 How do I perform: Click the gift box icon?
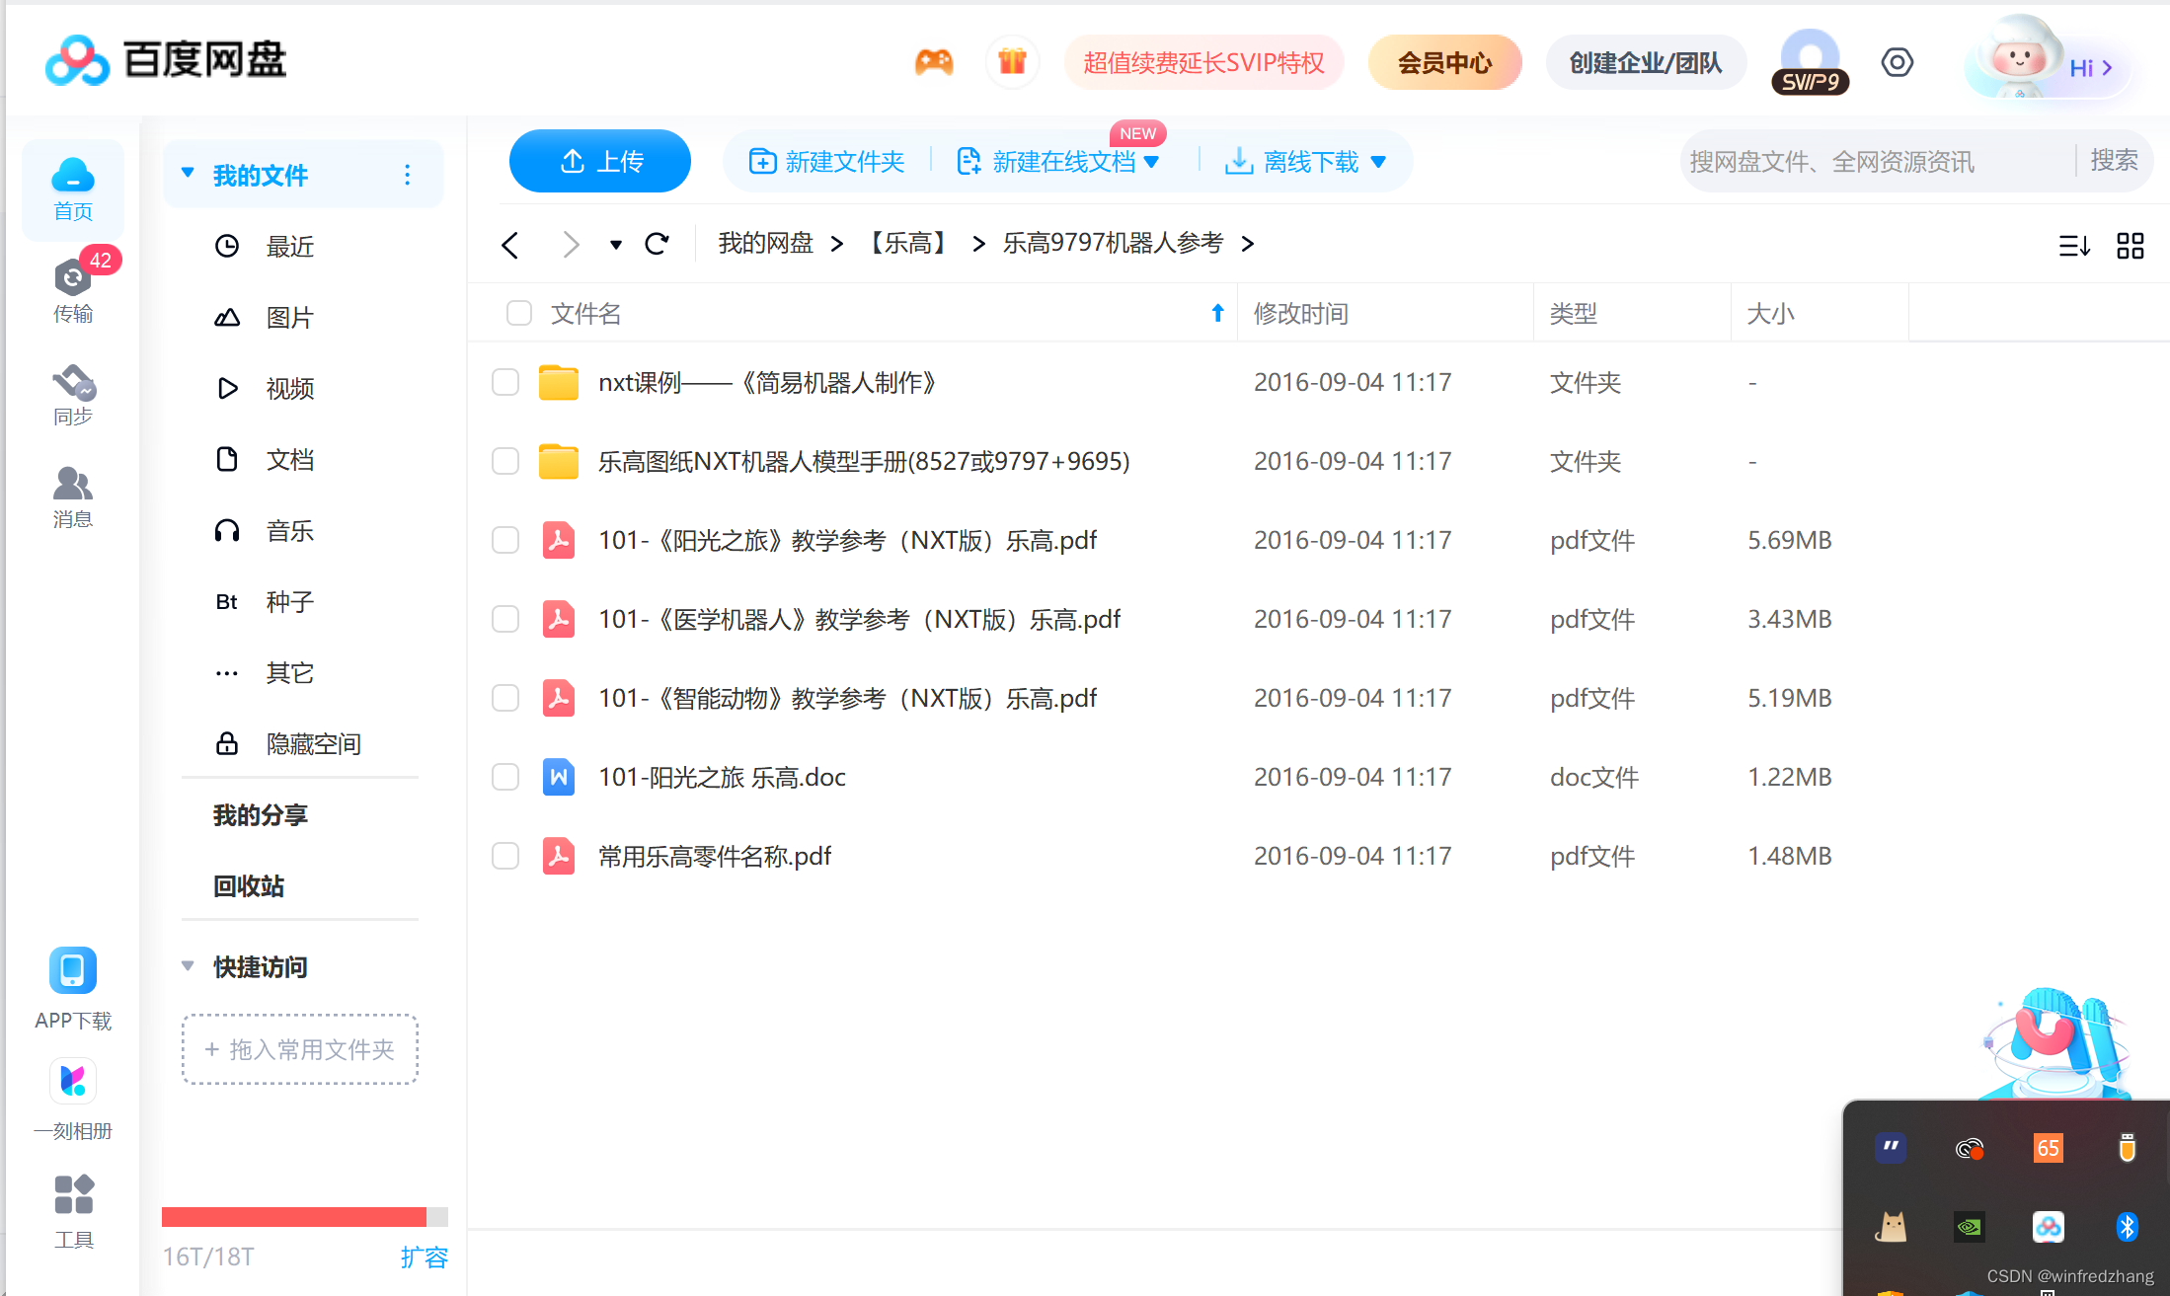[x=1012, y=62]
